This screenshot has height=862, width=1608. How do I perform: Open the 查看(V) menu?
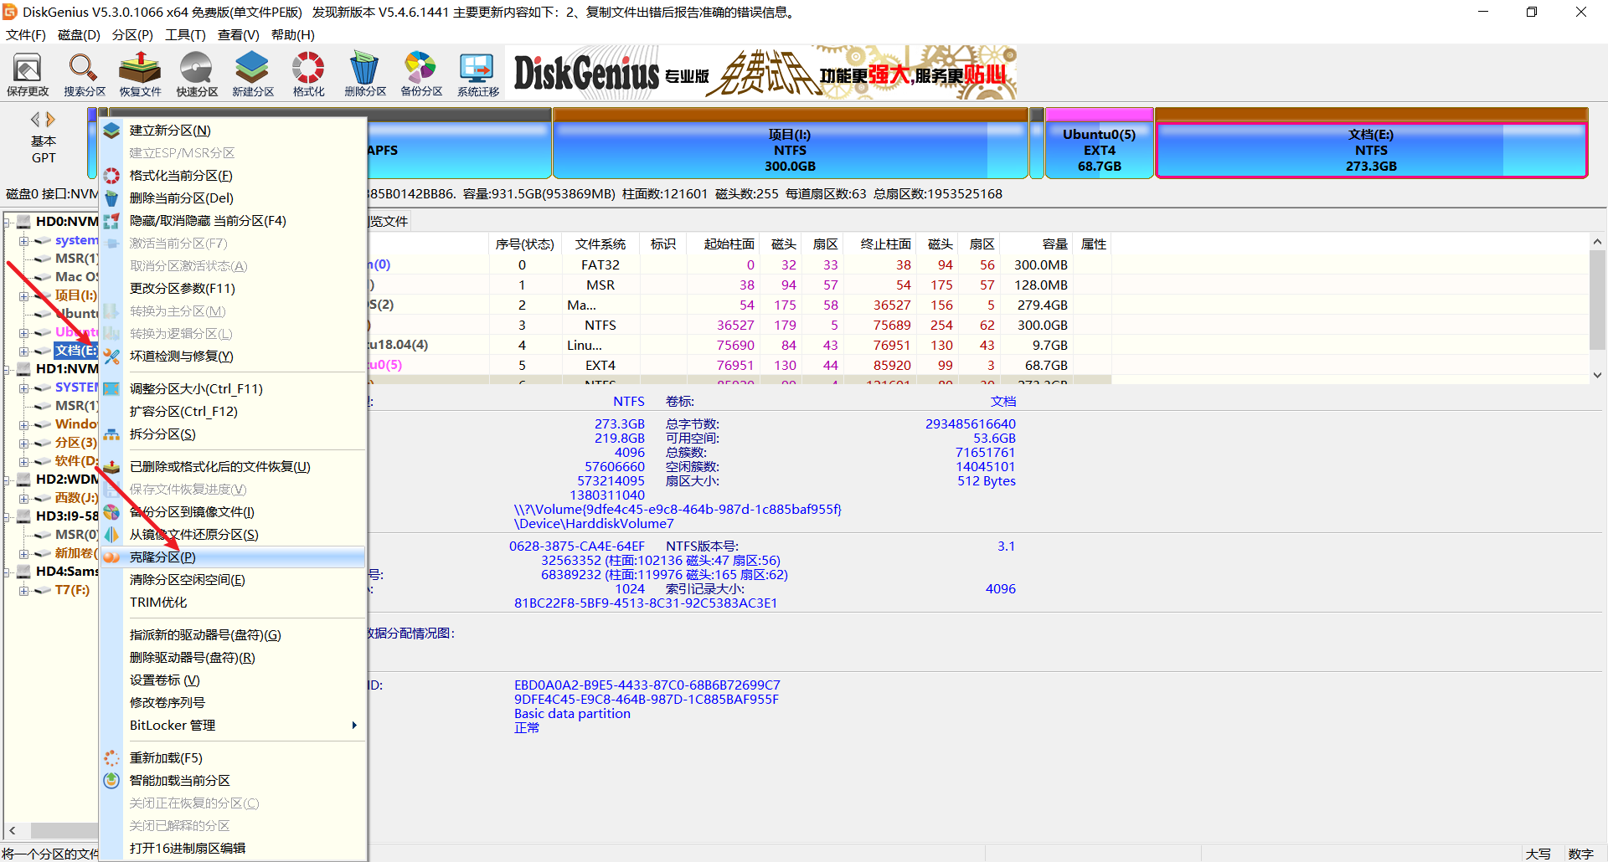point(238,35)
